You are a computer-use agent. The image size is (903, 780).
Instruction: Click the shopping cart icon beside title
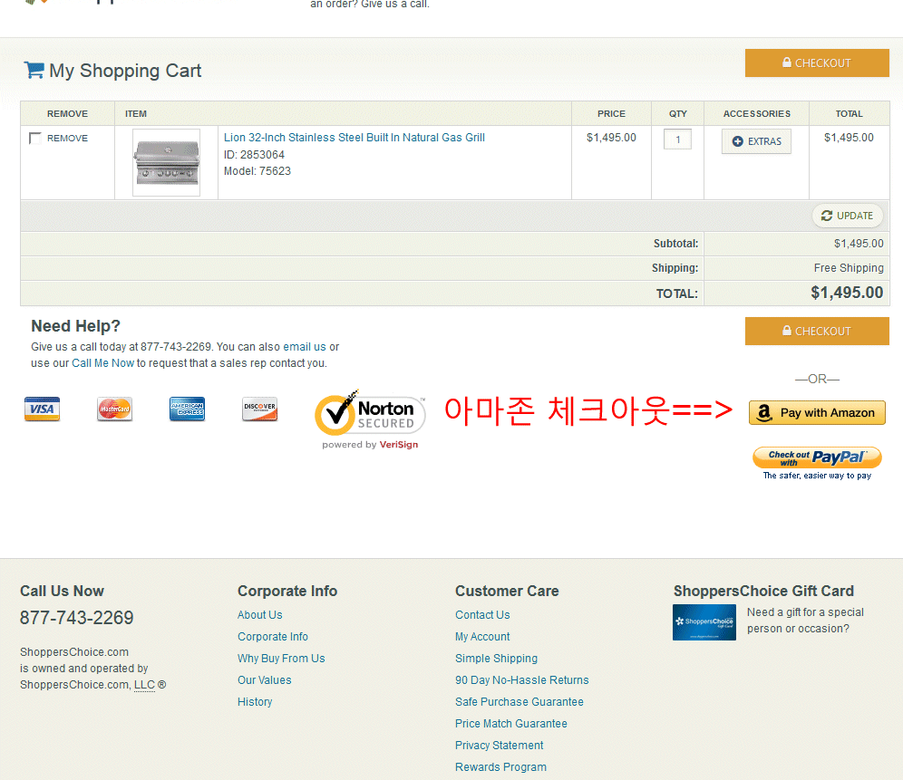pos(34,70)
